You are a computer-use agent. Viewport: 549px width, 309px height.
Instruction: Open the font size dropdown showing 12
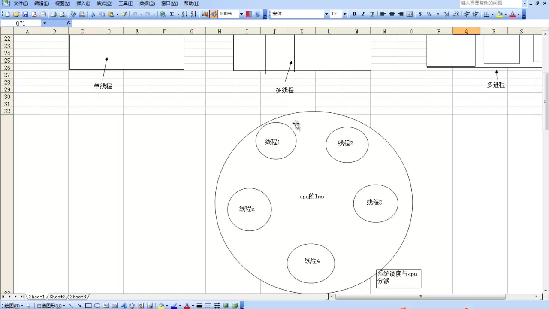pyautogui.click(x=344, y=14)
